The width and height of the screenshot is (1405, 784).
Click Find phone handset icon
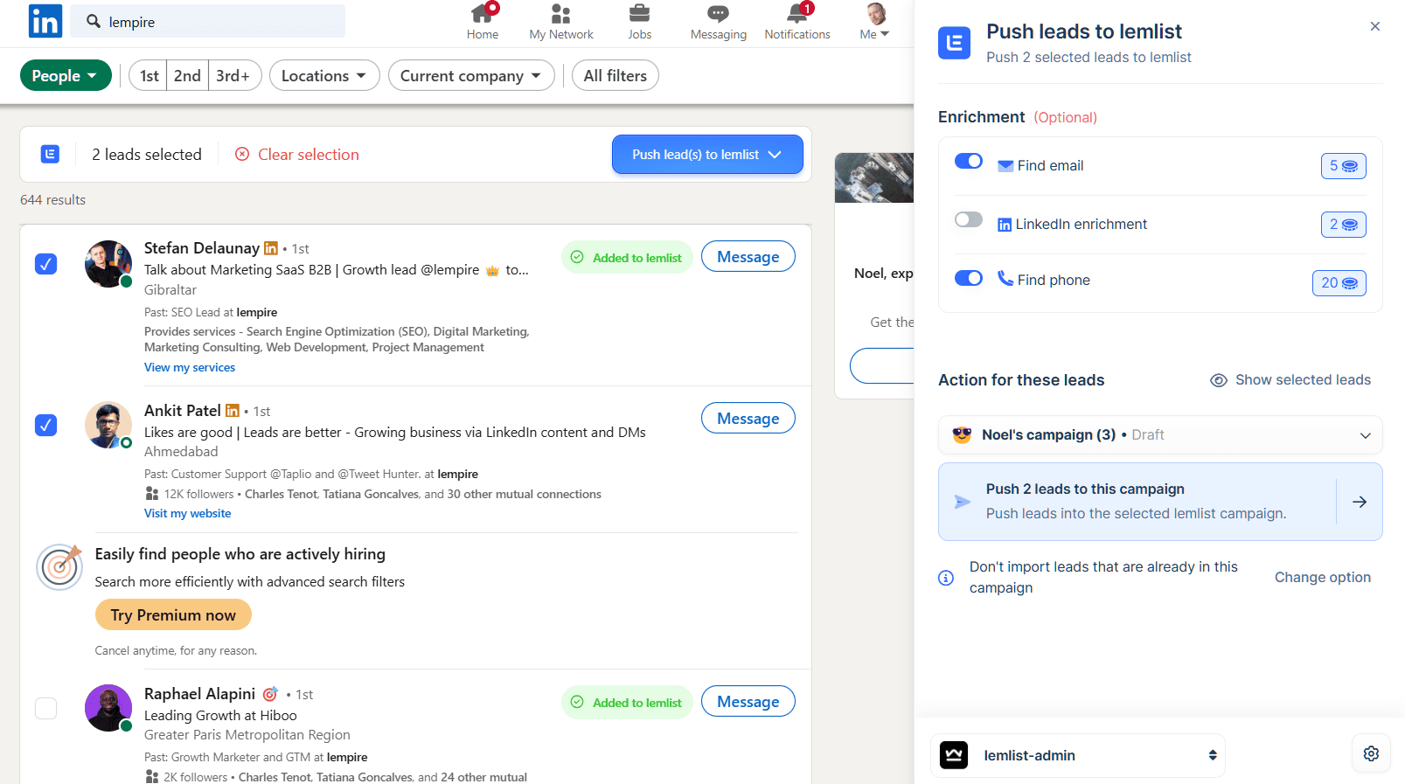[x=1005, y=279]
